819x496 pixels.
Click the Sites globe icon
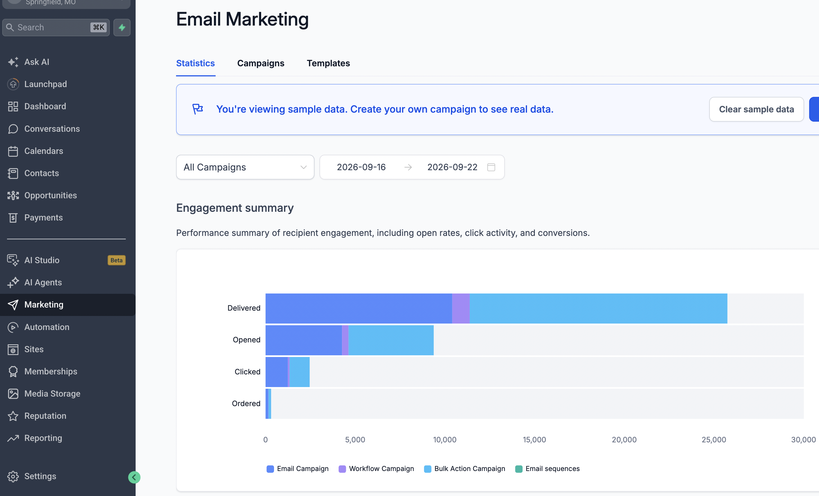[x=13, y=349]
